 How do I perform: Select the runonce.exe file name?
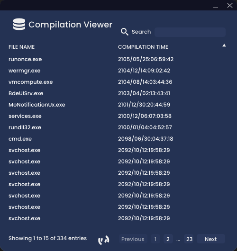tap(25, 59)
